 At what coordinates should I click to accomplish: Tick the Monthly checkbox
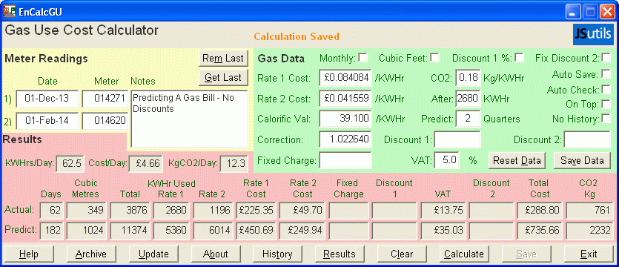pyautogui.click(x=363, y=58)
